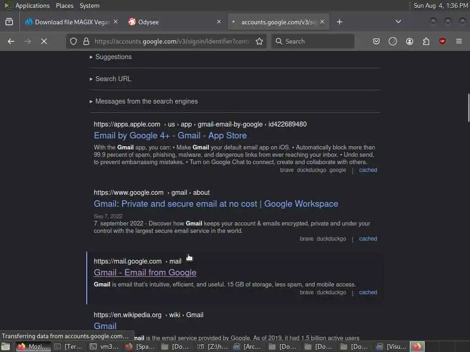Click the show desktop icon in the taskbar

tap(6, 347)
